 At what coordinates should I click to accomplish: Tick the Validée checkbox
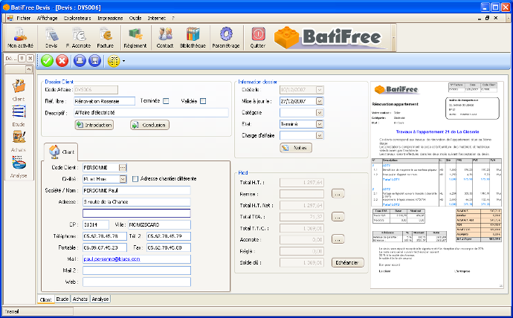(x=202, y=101)
